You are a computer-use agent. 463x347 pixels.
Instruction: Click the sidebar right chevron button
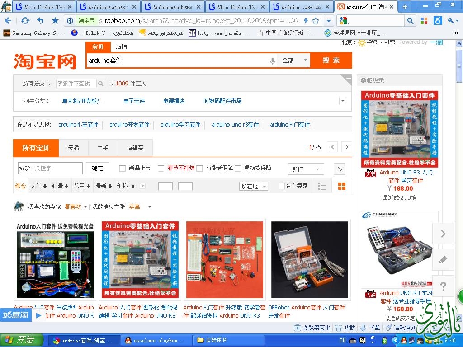[443, 234]
